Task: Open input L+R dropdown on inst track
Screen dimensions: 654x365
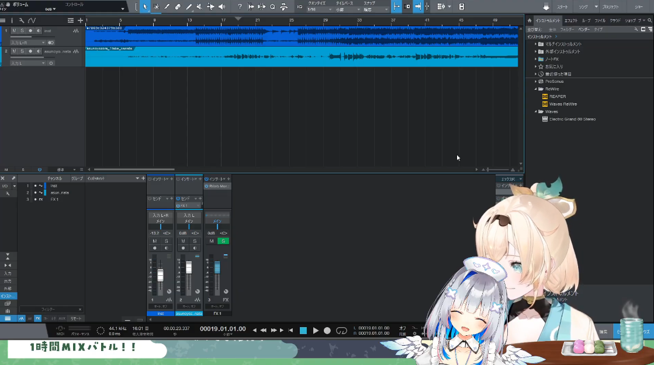Action: 28,43
